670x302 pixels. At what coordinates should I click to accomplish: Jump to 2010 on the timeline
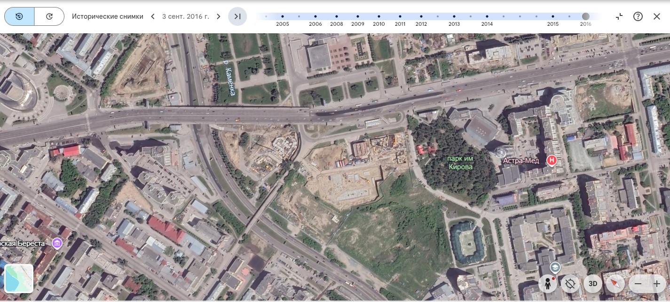pos(378,16)
